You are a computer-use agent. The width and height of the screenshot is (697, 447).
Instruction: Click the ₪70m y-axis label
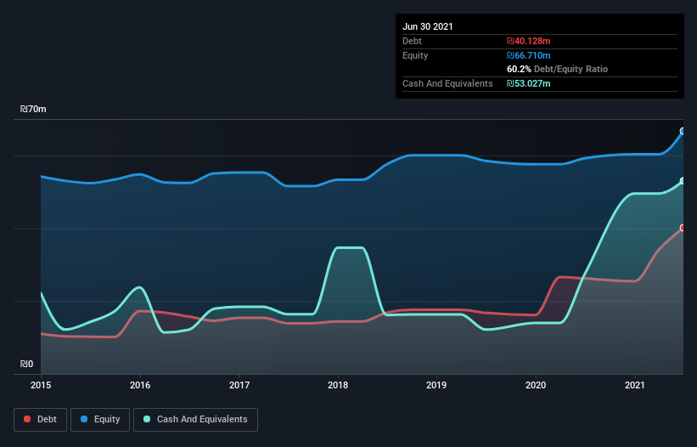point(33,109)
